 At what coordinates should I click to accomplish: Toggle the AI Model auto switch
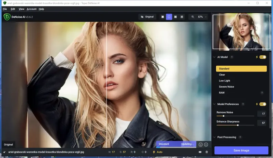(263, 57)
